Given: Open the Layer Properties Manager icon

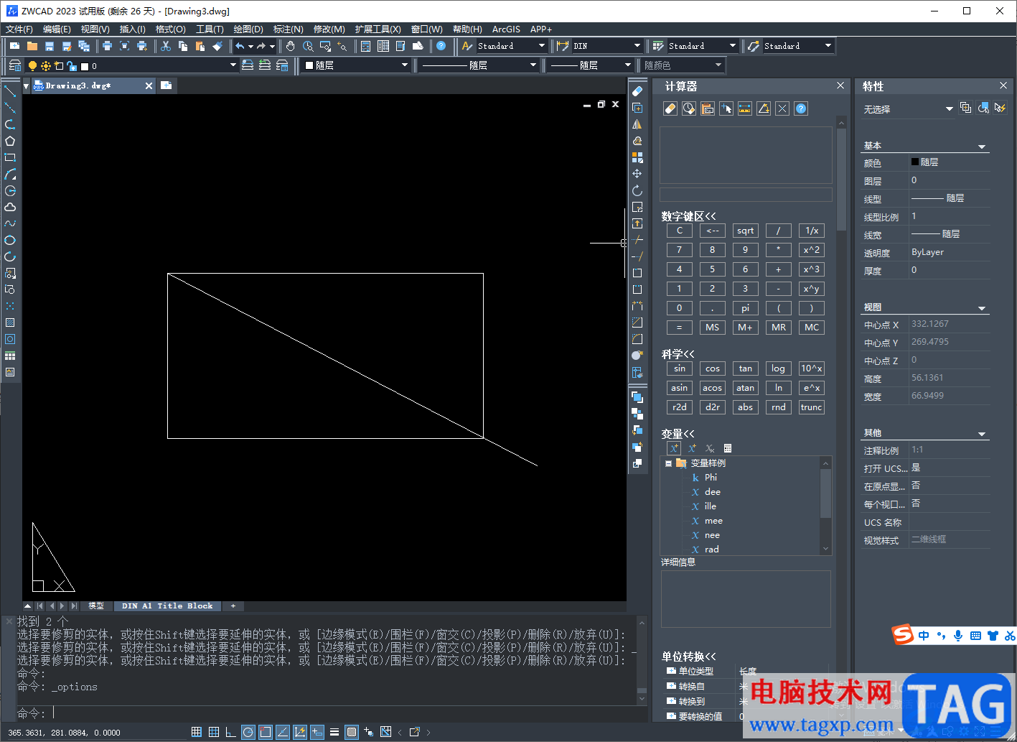Looking at the screenshot, I should [x=14, y=65].
